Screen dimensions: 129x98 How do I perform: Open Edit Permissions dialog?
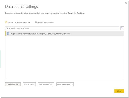pos(46,84)
